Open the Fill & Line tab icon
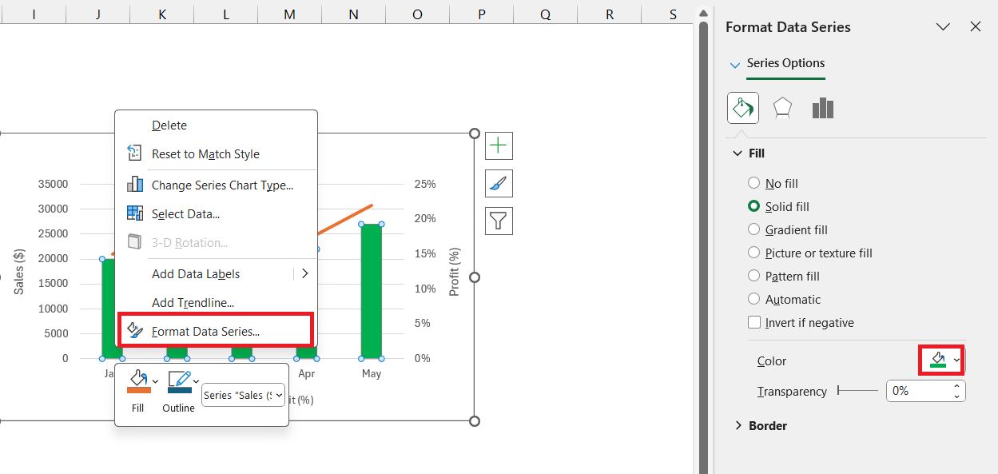 tap(743, 107)
